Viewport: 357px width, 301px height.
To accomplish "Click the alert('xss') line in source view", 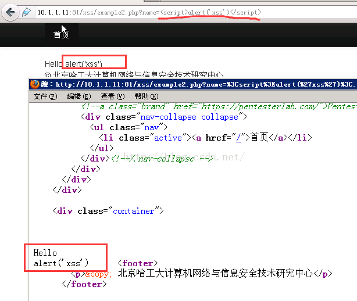I will click(x=61, y=263).
